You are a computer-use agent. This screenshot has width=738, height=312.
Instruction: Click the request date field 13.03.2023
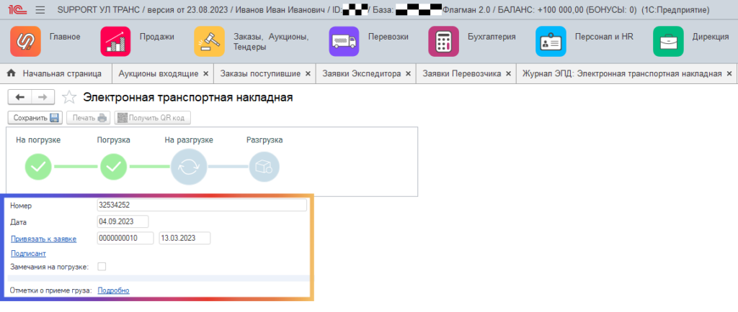(184, 239)
